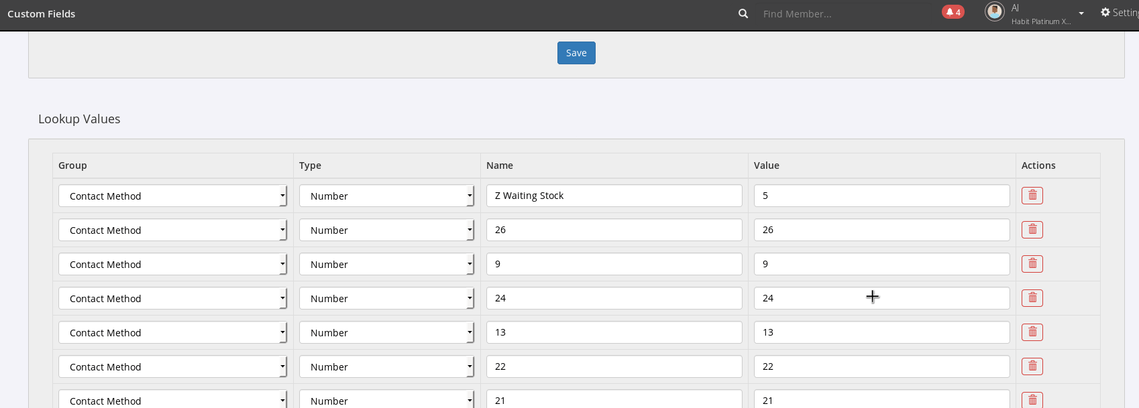The height and width of the screenshot is (408, 1139).
Task: Open Group dropdown for Z Waiting Stock
Action: point(172,196)
